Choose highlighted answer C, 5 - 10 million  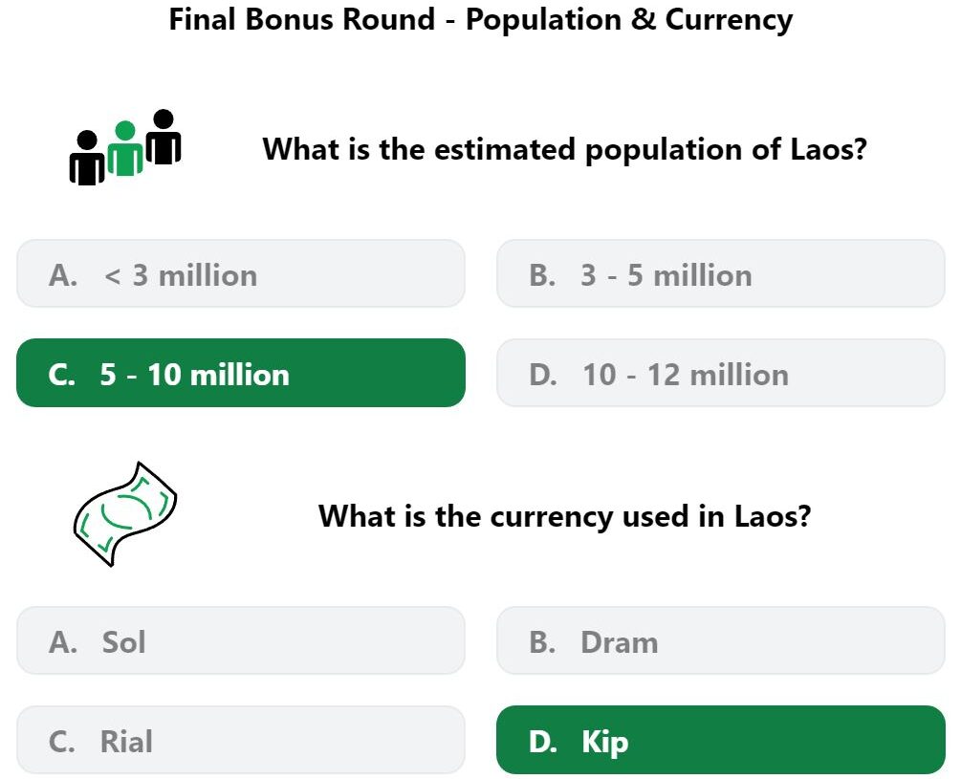pos(241,373)
